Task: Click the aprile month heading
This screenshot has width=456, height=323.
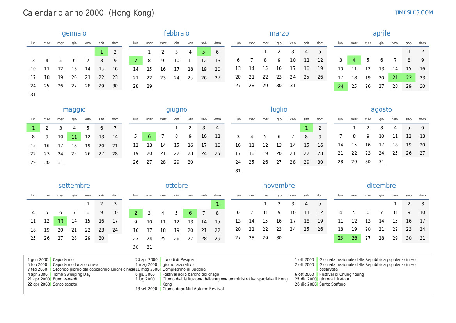Action: [x=381, y=33]
